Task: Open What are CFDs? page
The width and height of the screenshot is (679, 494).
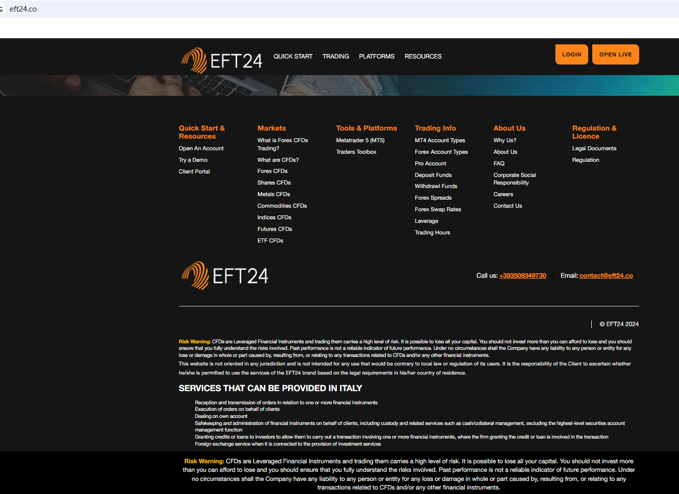Action: pos(278,160)
